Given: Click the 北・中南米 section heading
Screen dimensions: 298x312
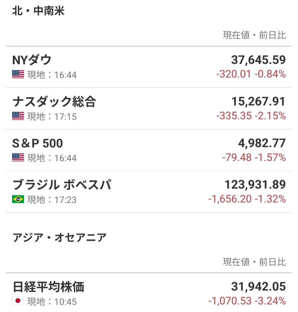Looking at the screenshot, I should pyautogui.click(x=38, y=11).
